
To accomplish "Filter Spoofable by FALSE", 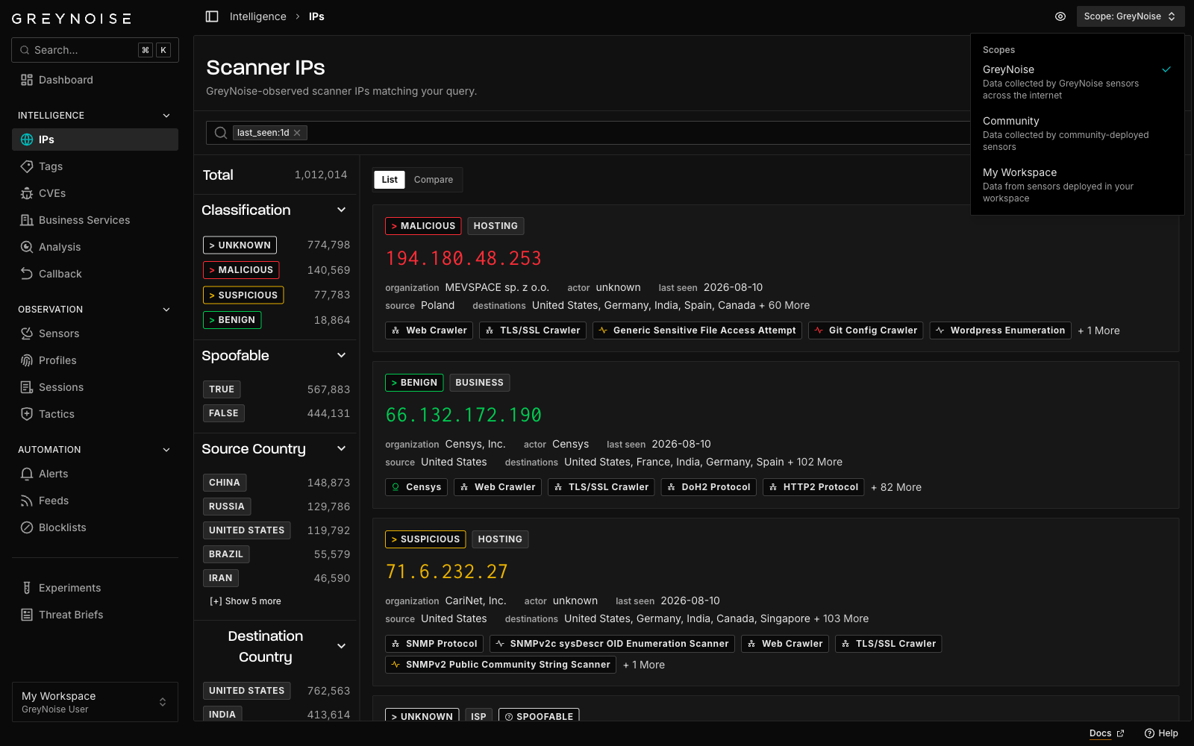I will [x=224, y=413].
